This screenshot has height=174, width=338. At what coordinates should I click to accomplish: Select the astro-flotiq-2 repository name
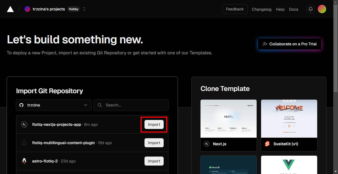coord(45,161)
